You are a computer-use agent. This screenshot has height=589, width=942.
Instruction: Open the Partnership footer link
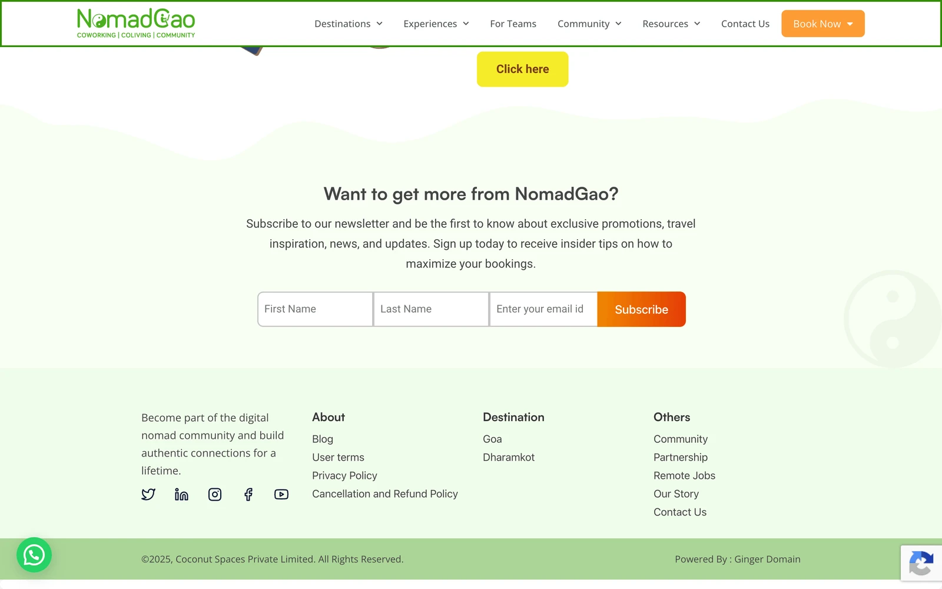[681, 457]
